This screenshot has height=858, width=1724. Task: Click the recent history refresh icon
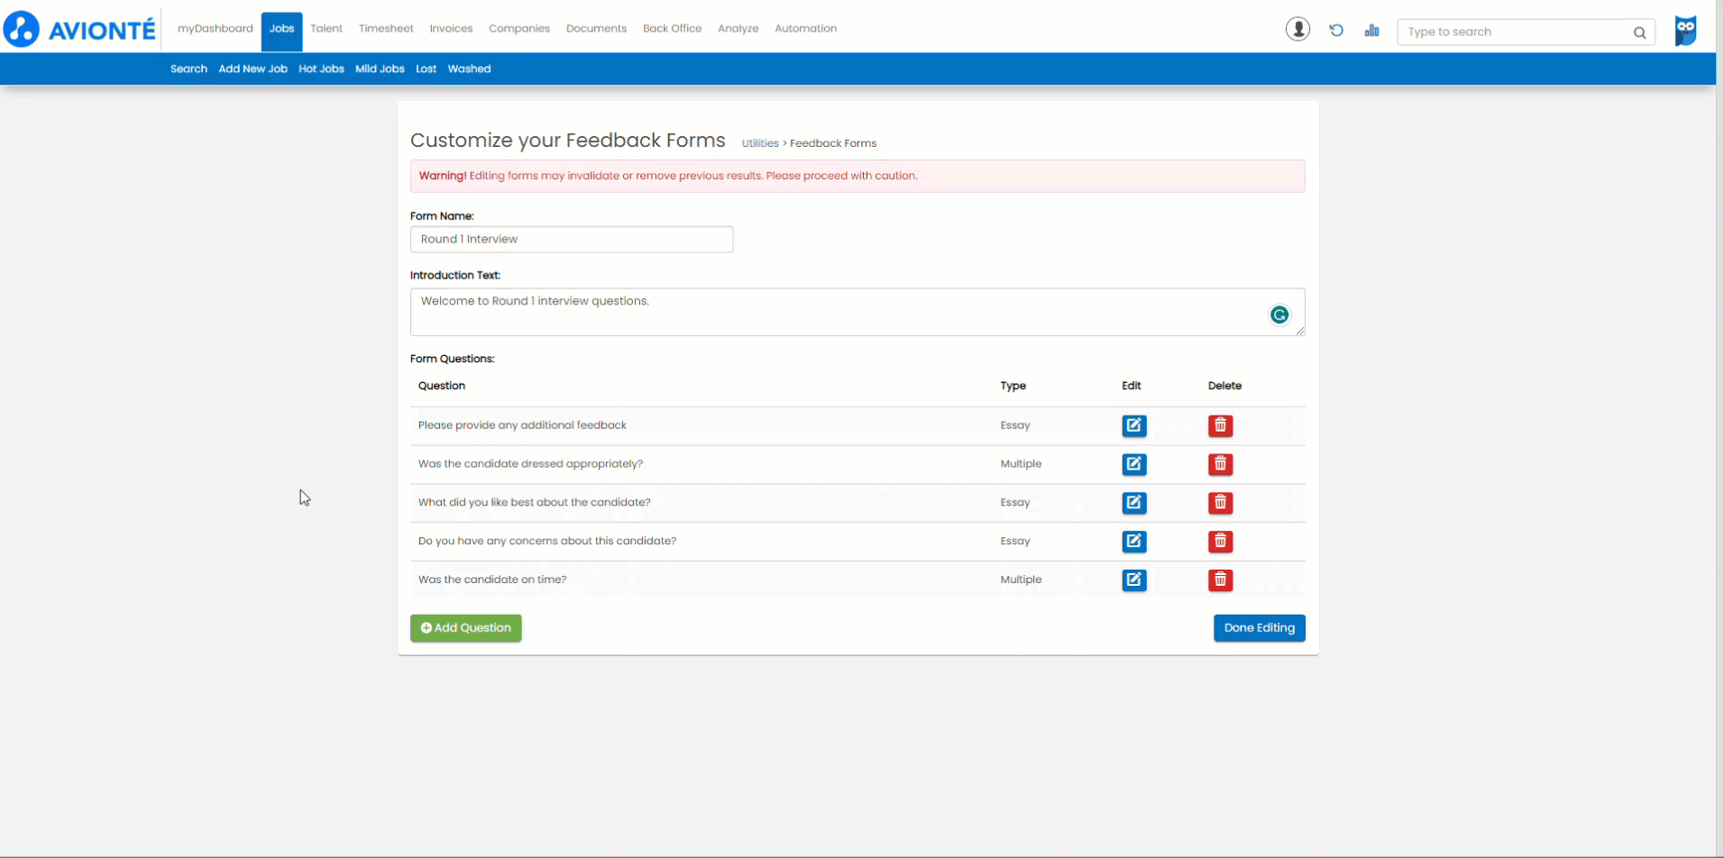(x=1336, y=31)
